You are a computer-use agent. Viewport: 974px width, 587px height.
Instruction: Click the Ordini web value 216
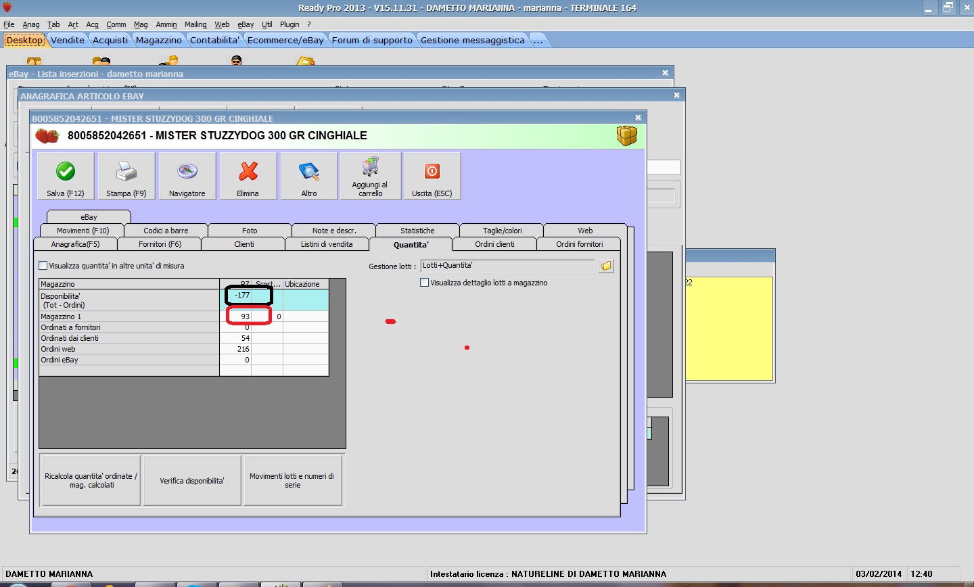point(235,349)
